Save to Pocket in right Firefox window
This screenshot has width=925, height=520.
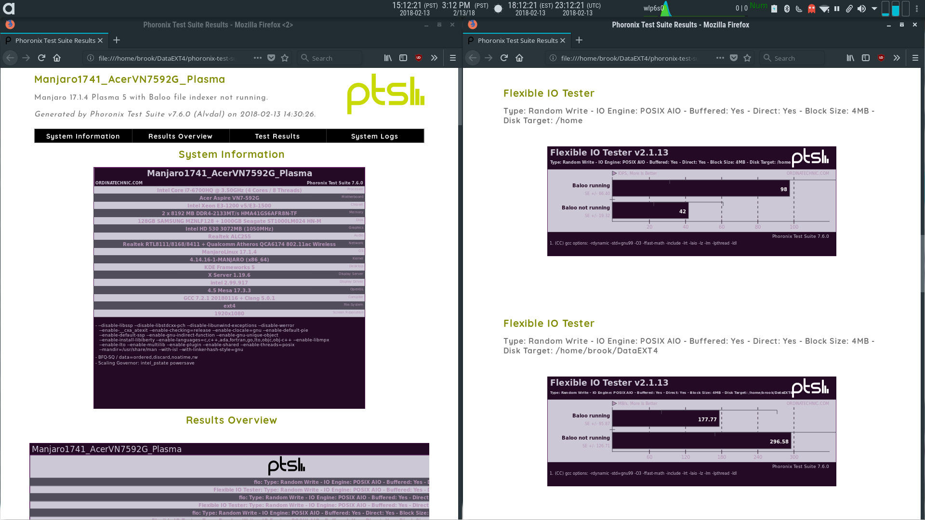(734, 58)
